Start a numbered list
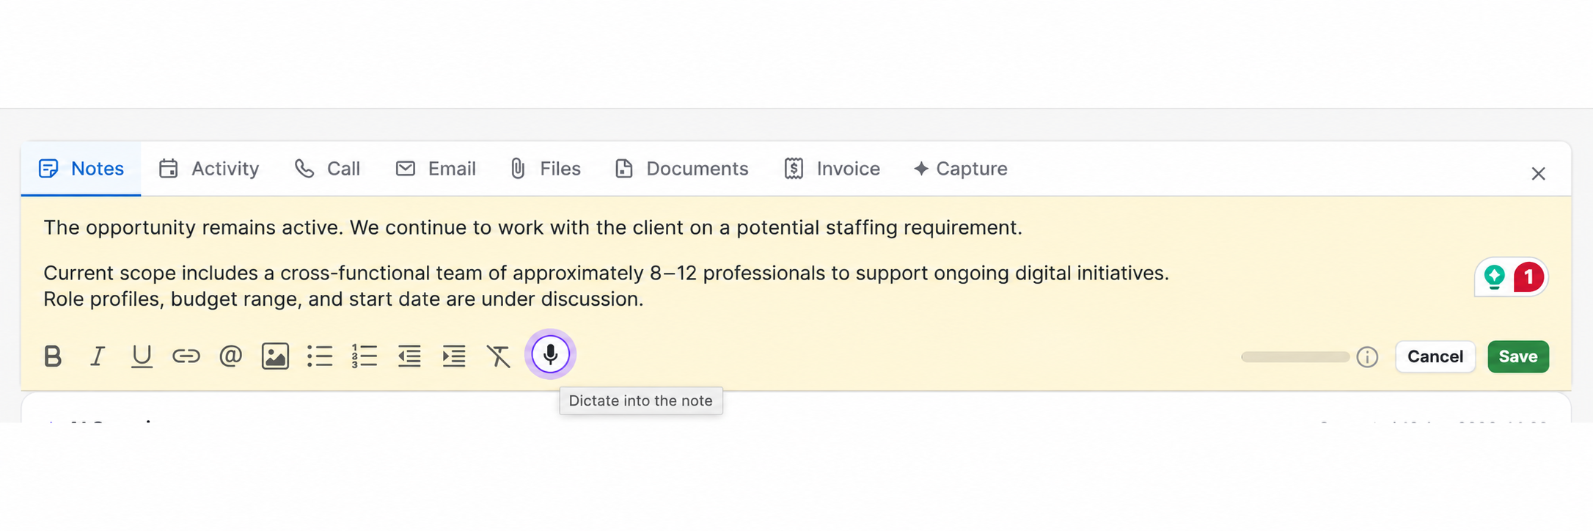1593x531 pixels. tap(365, 356)
